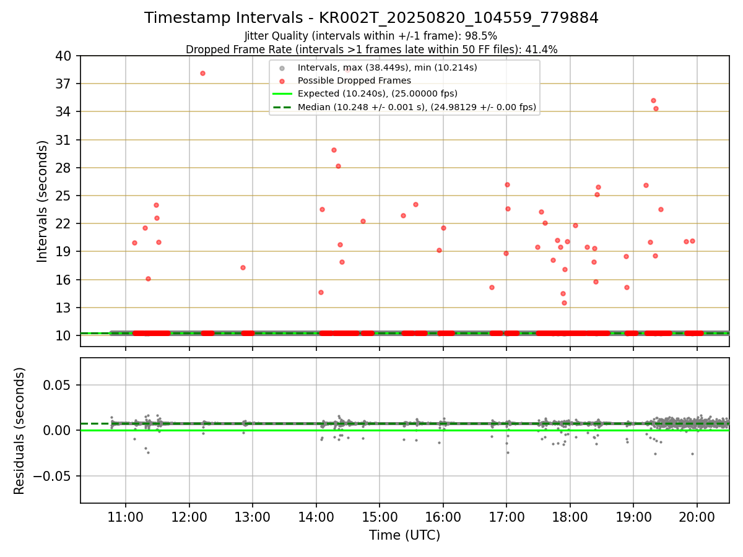
Task: Click the x-axis tick label '12:00'
Action: pos(189,516)
